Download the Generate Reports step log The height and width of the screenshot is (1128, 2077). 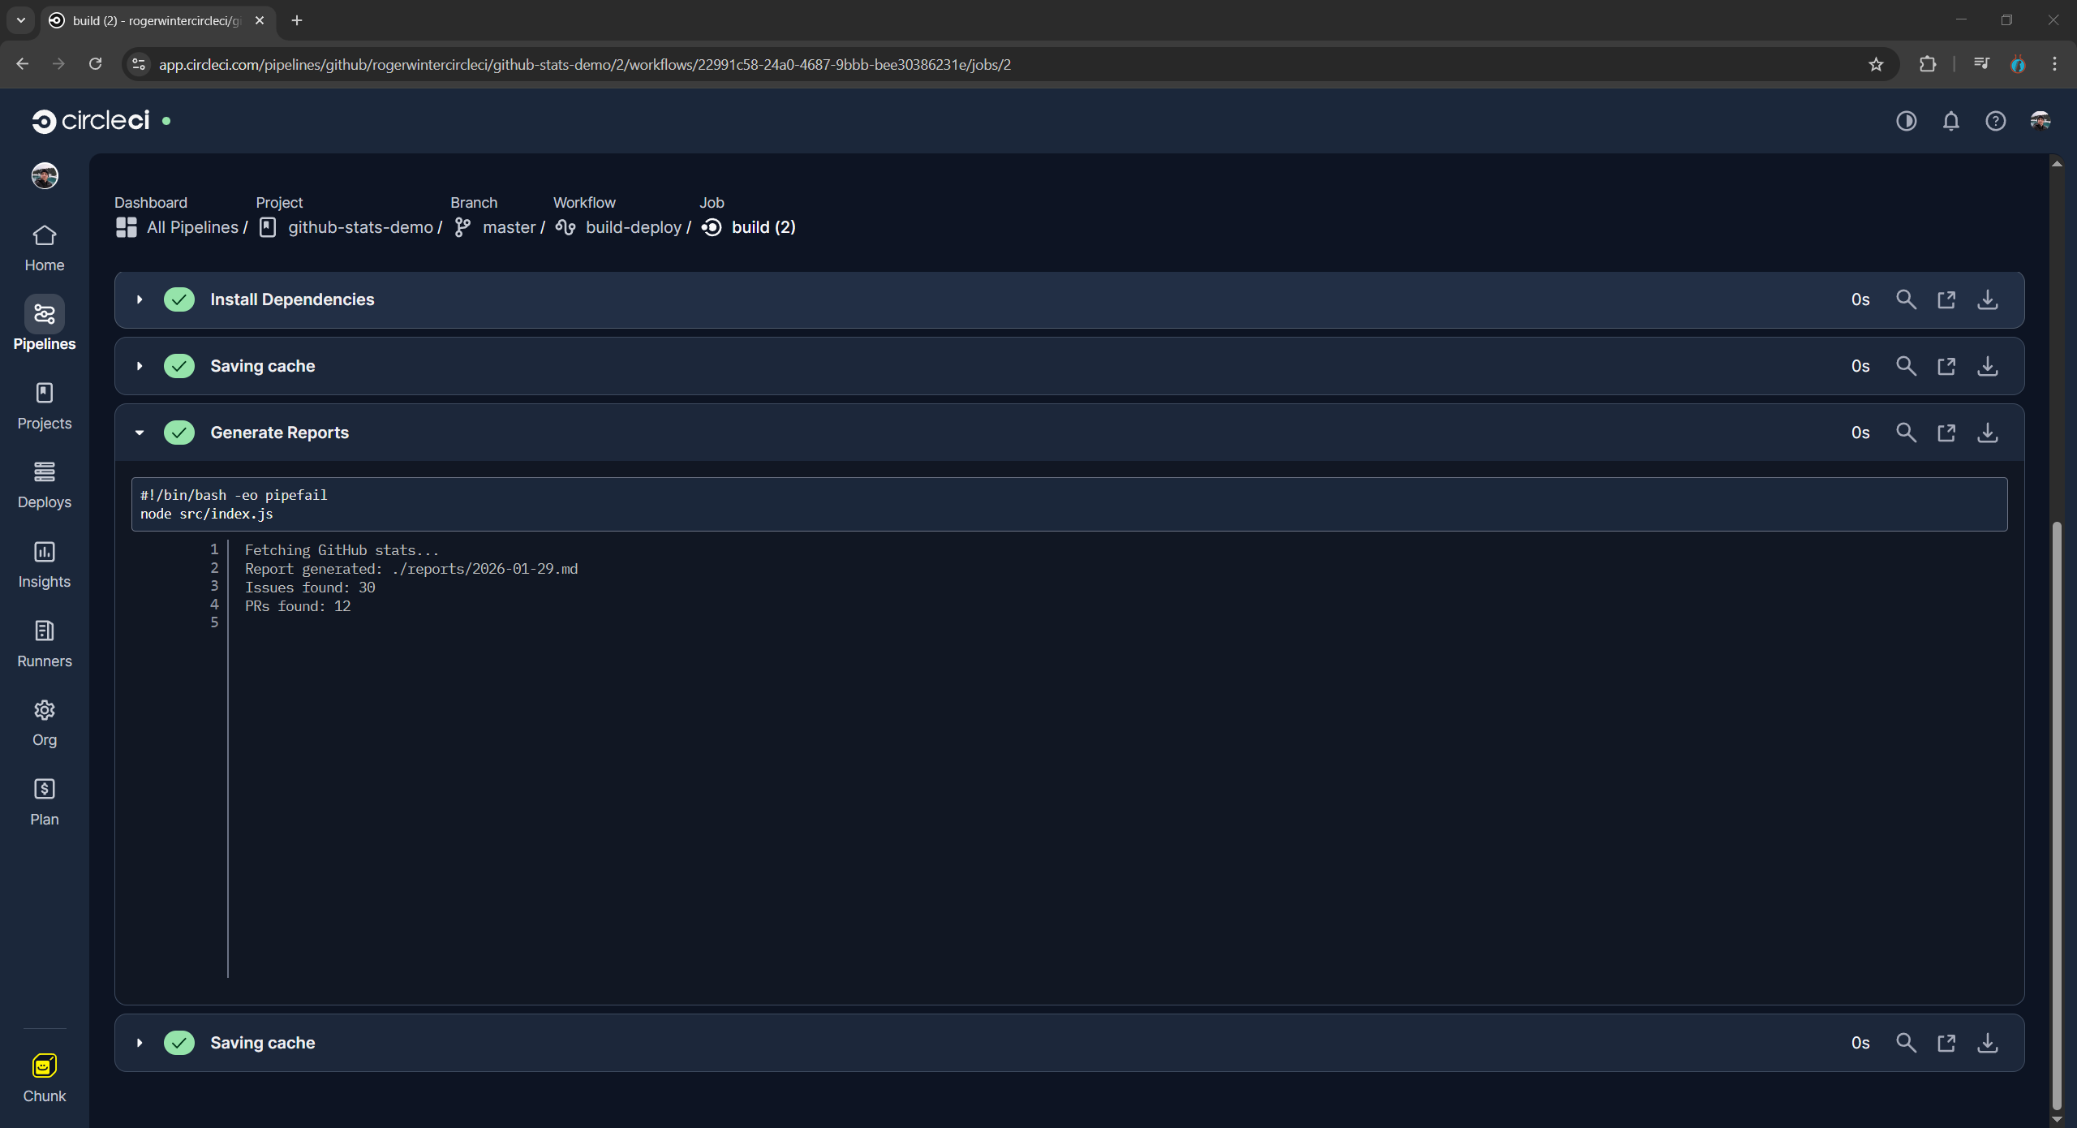(x=1988, y=433)
